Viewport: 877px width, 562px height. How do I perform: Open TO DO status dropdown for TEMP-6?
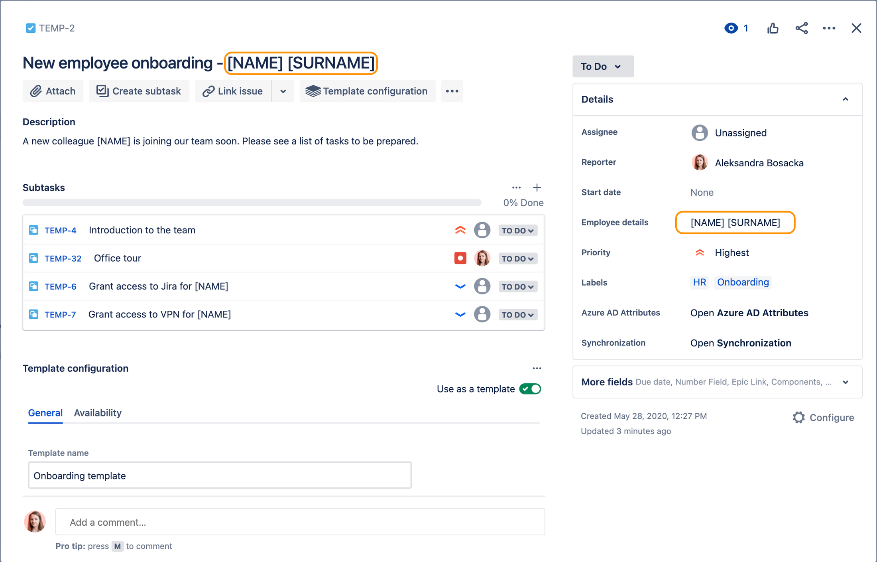coord(517,287)
